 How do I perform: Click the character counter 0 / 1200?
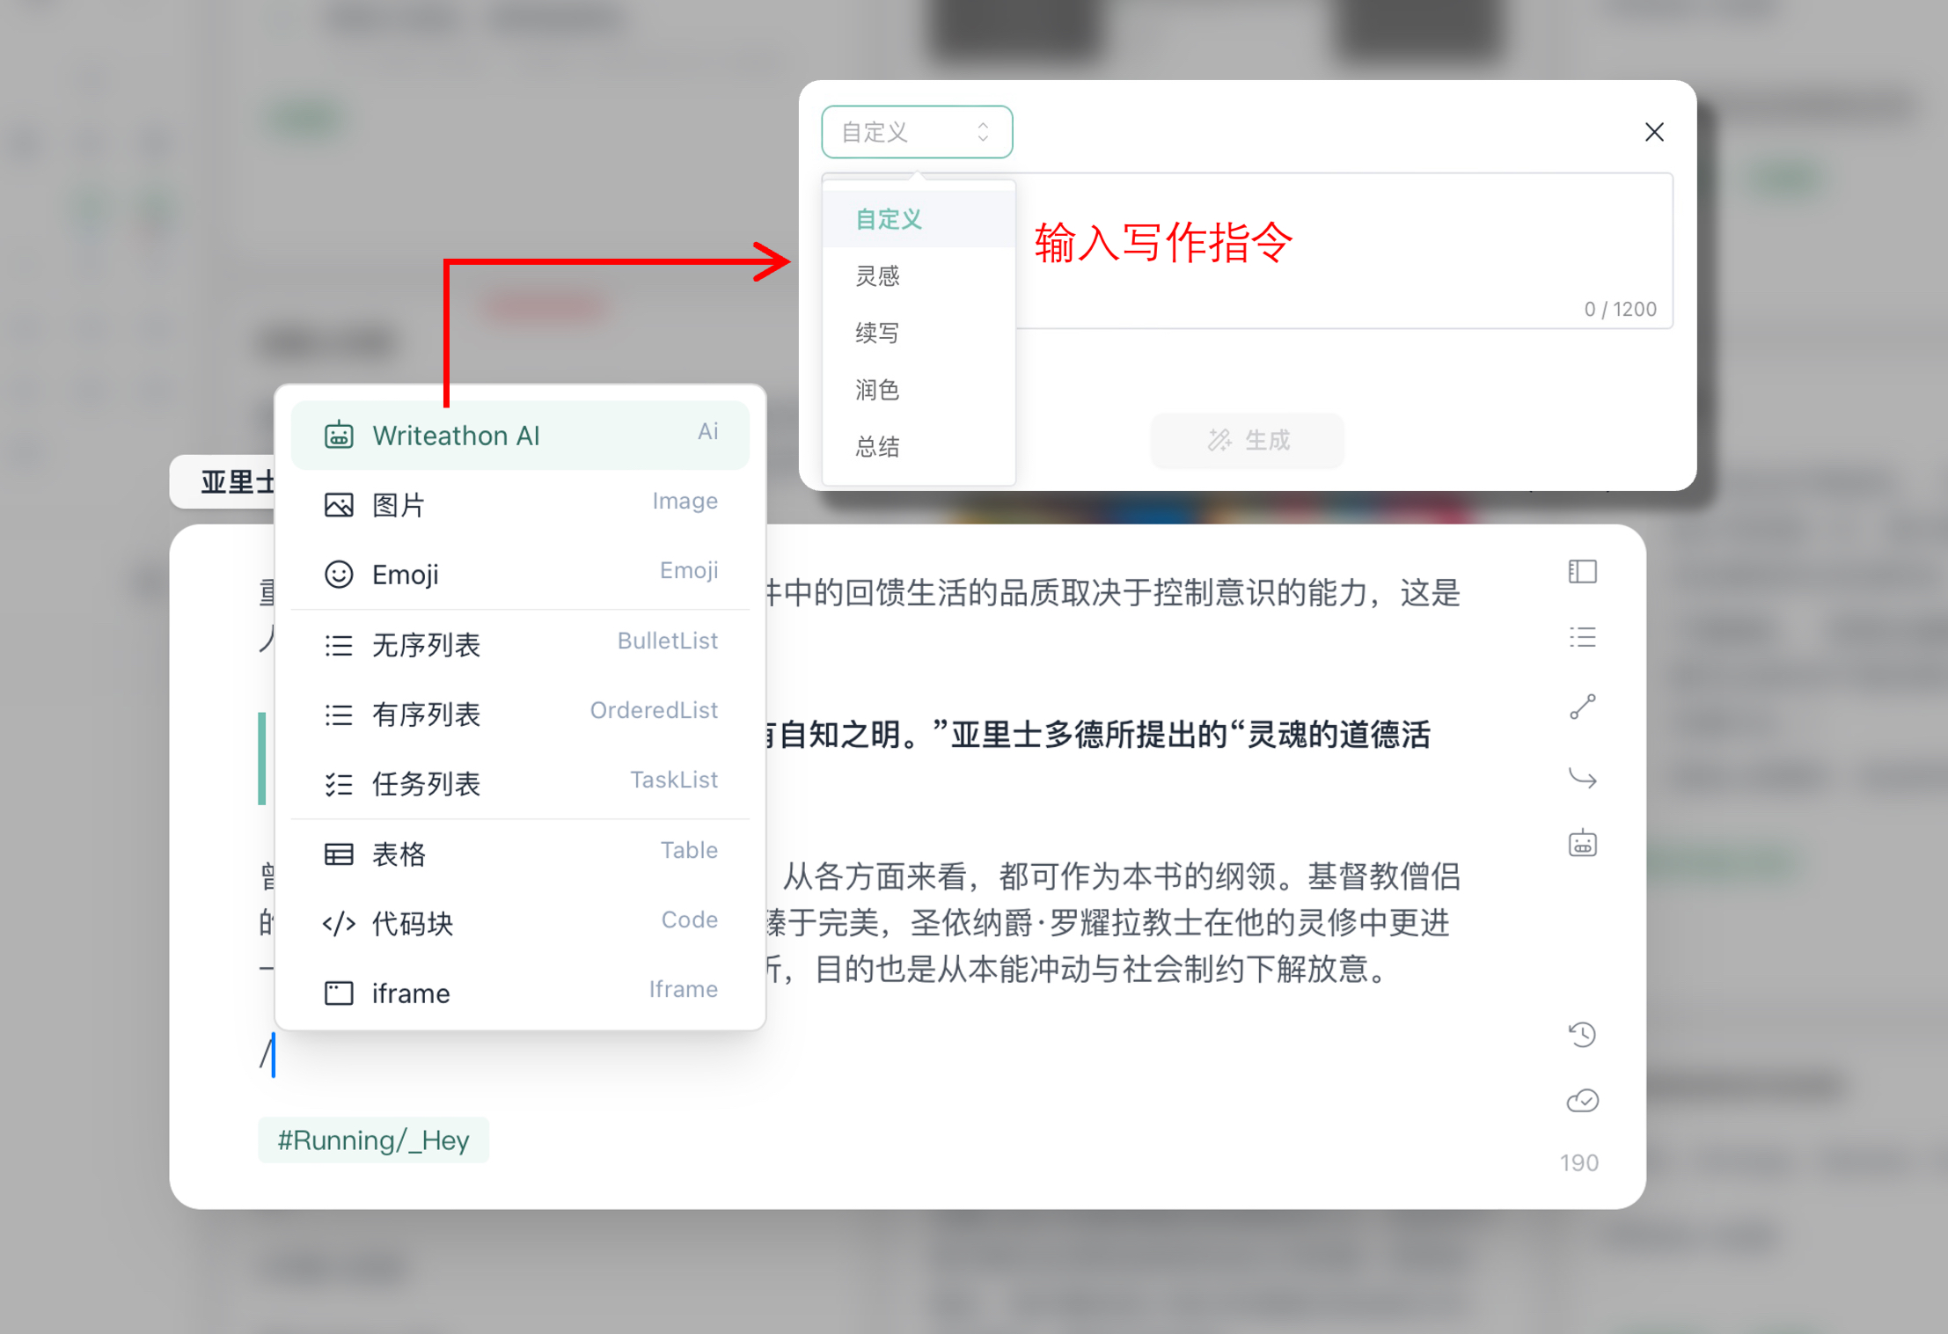[x=1620, y=310]
